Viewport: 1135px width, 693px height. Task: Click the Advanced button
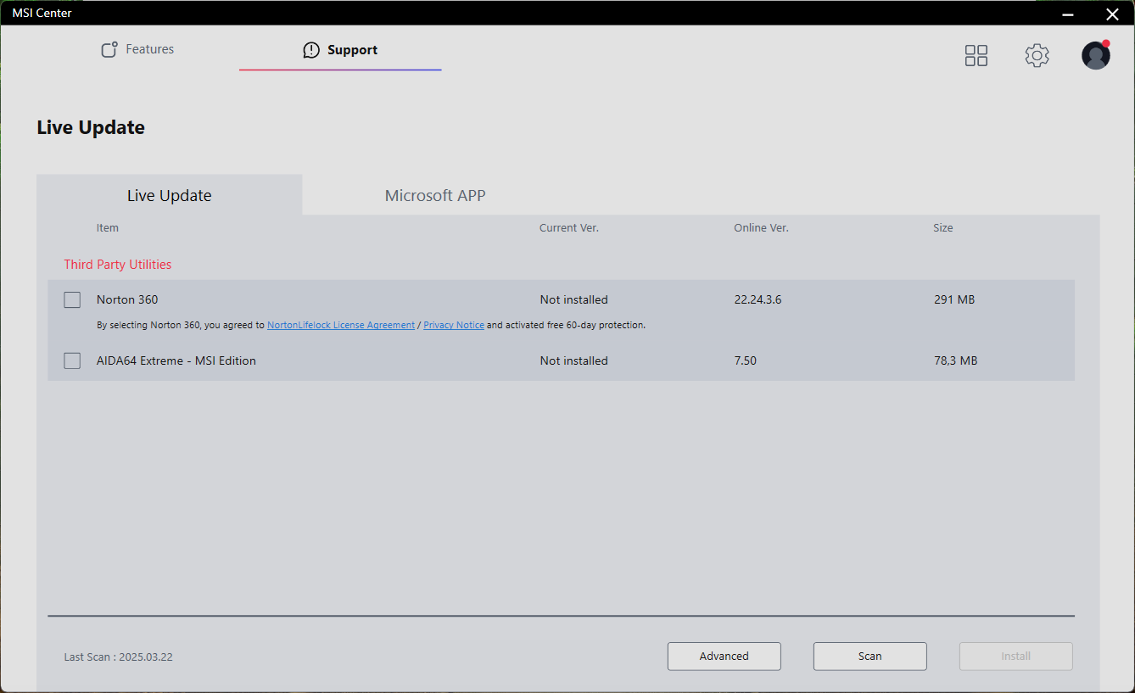click(724, 656)
